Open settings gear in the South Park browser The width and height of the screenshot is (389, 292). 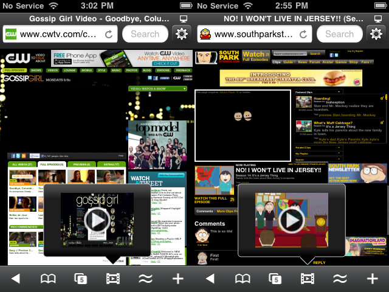[376, 34]
